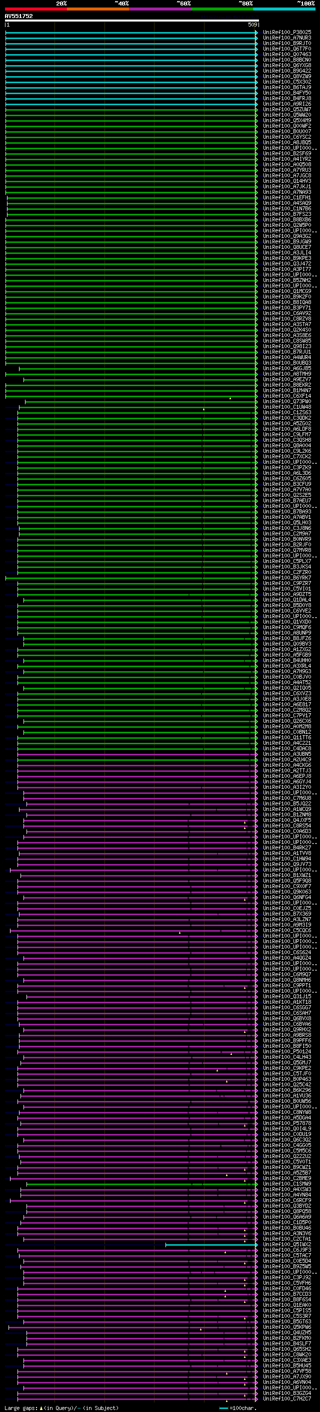This screenshot has width=320, height=1412.
Task: Click the red 20% identity legend segment
Action: click(35, 9)
